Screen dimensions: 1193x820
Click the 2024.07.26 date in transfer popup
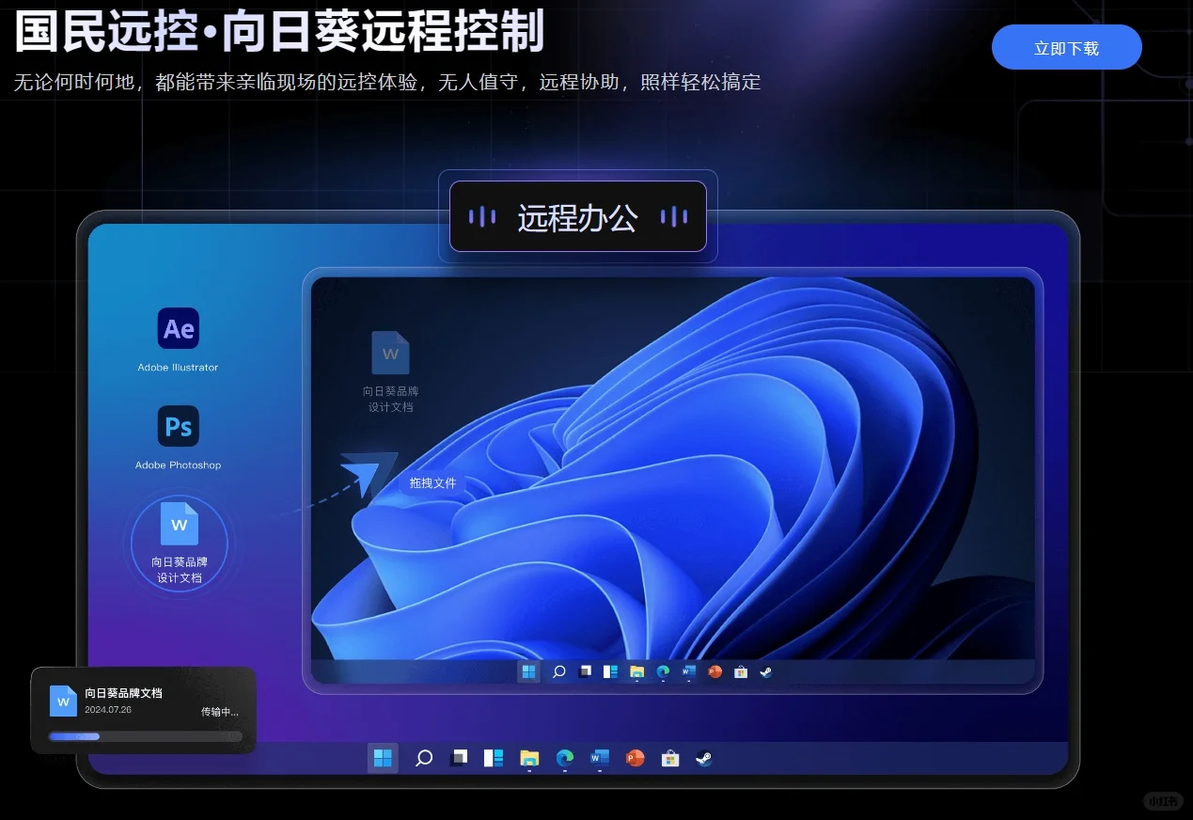(x=108, y=710)
